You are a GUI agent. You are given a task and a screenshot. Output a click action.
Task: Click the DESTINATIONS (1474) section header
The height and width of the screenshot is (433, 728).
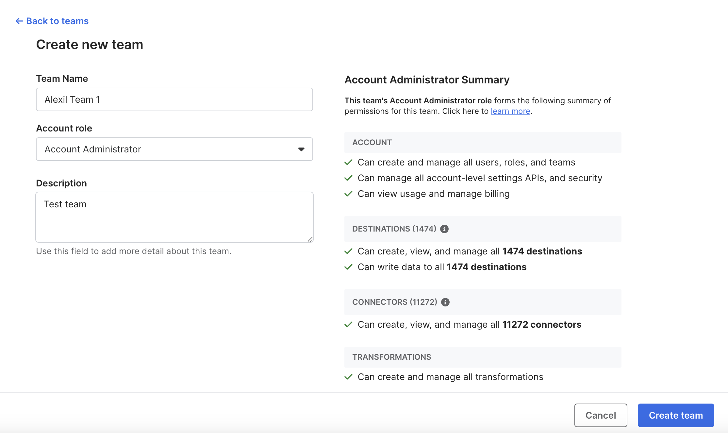tap(483, 229)
